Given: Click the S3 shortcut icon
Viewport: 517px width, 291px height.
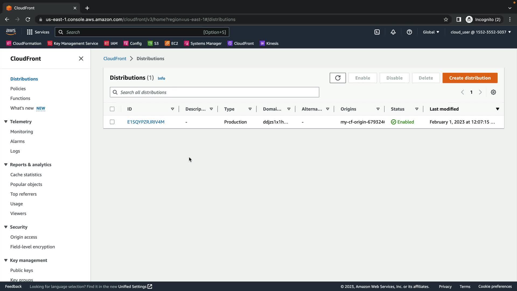Looking at the screenshot, I should point(150,43).
